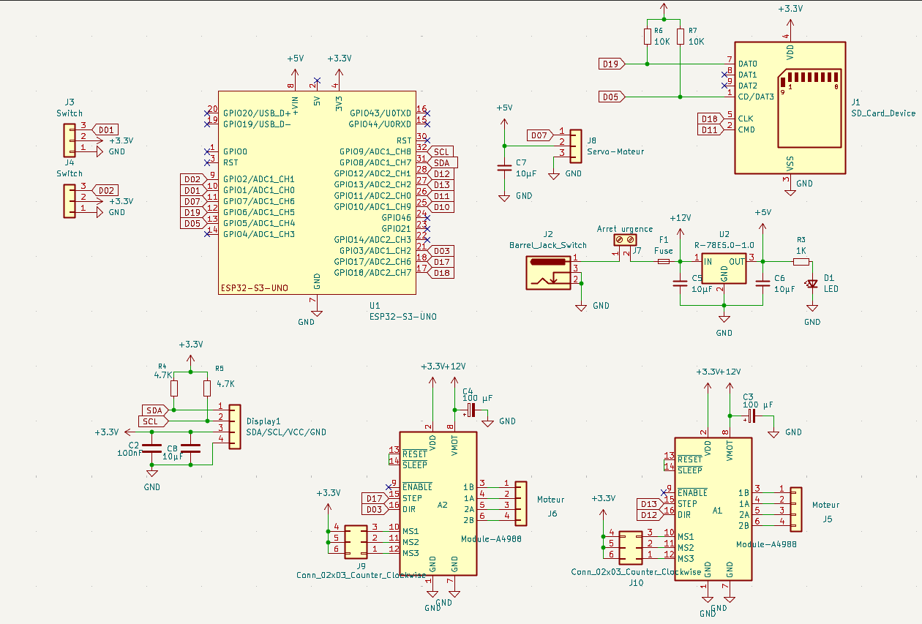The width and height of the screenshot is (922, 624).
Task: Select the J6 Moteur connector symbol
Action: pos(521,503)
